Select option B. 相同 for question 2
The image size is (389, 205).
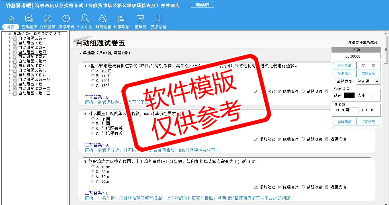point(93,124)
